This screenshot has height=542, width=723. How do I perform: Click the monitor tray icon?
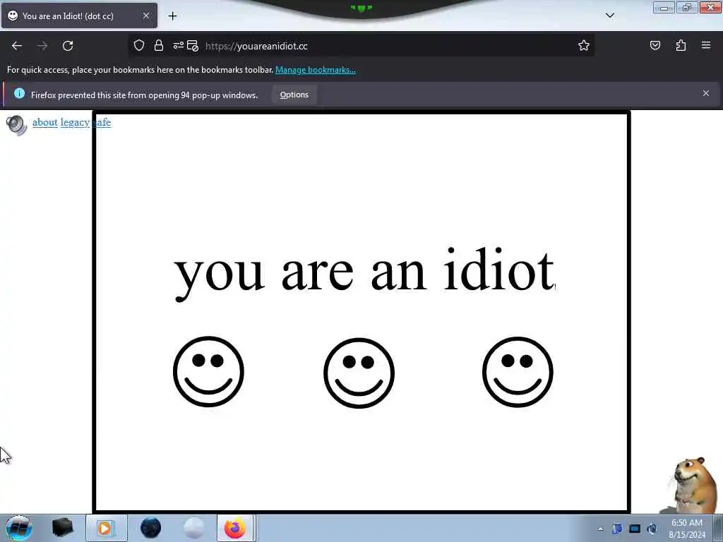coord(635,529)
